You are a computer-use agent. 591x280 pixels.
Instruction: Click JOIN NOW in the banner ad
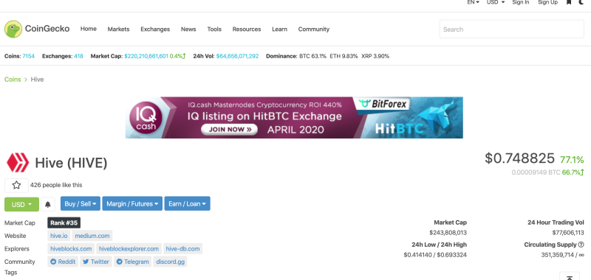[x=229, y=130]
